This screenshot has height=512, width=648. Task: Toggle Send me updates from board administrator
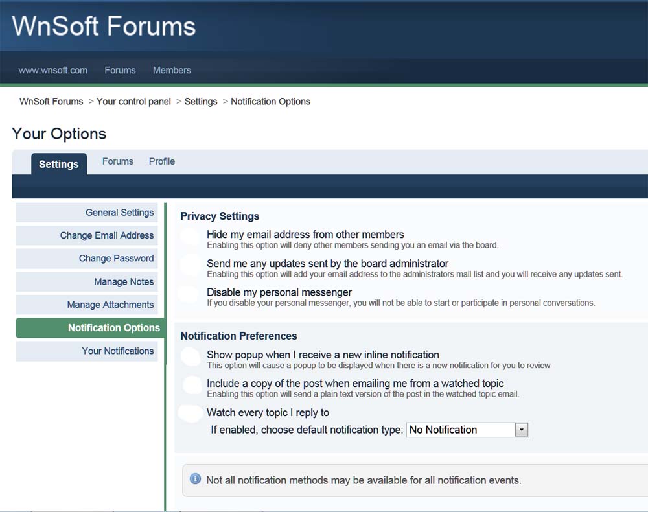tap(191, 265)
